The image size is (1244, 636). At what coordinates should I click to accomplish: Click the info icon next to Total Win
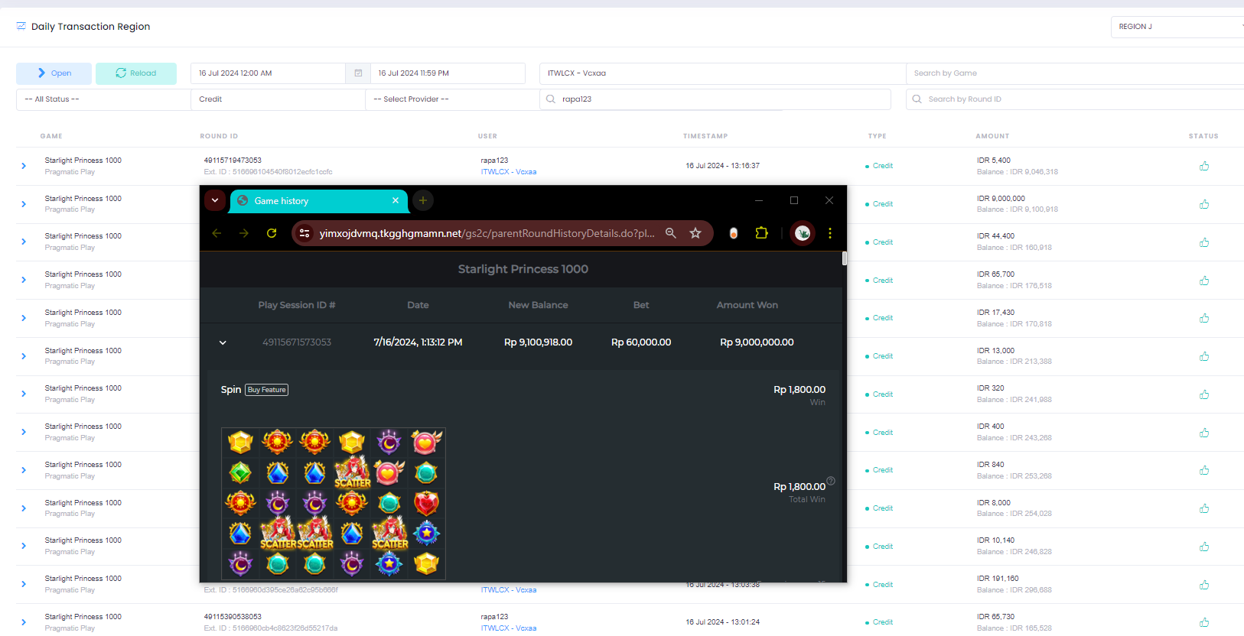pos(831,481)
